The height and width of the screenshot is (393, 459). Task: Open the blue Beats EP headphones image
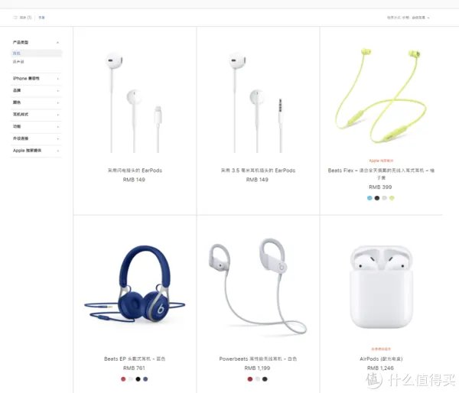point(135,284)
